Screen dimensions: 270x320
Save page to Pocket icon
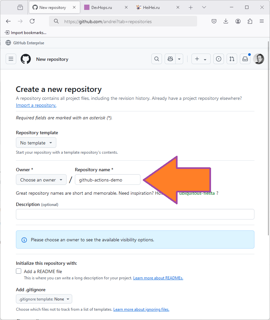click(214, 21)
